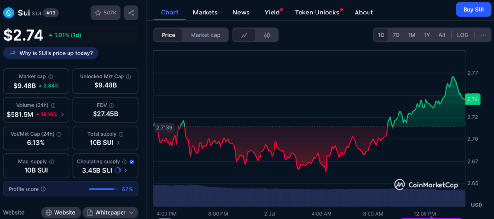Click info icon beside Total supply
The width and height of the screenshot is (494, 219).
click(121, 134)
